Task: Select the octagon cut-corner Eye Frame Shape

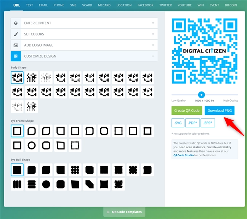Action: [x=104, y=131]
